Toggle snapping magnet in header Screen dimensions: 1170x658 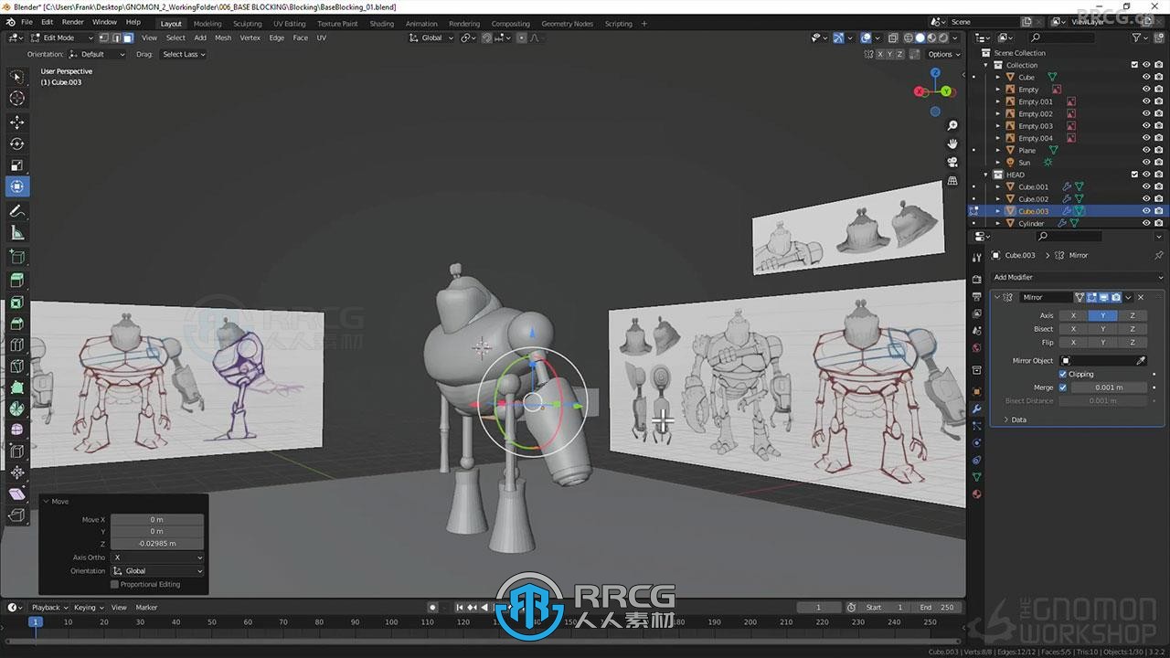(486, 37)
